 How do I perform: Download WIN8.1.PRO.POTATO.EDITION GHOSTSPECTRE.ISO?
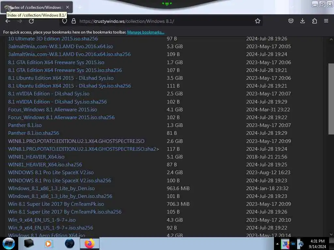76,141
